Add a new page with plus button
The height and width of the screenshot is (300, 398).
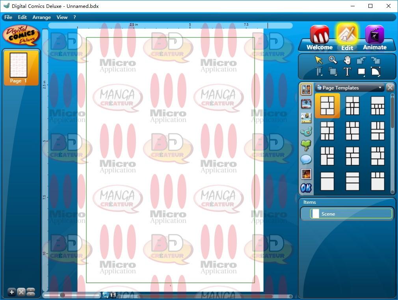[x=12, y=292]
